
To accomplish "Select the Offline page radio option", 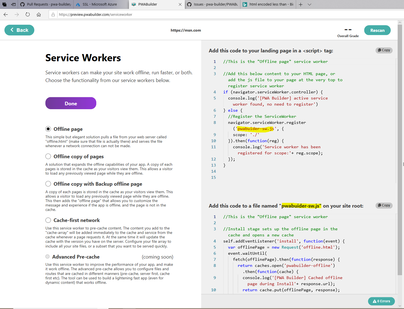I will (x=48, y=129).
